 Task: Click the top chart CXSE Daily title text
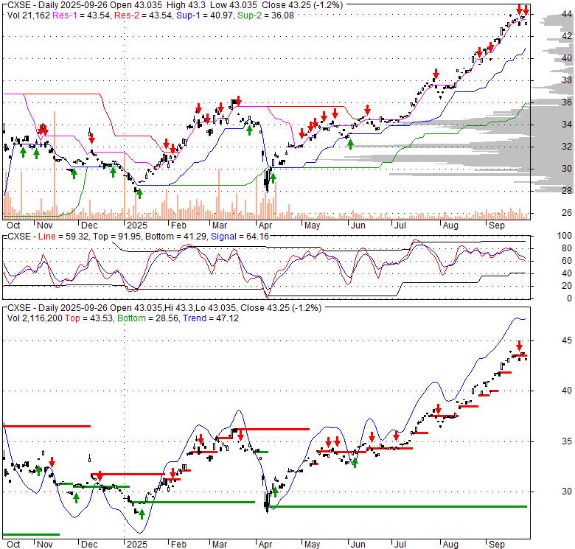pyautogui.click(x=175, y=5)
